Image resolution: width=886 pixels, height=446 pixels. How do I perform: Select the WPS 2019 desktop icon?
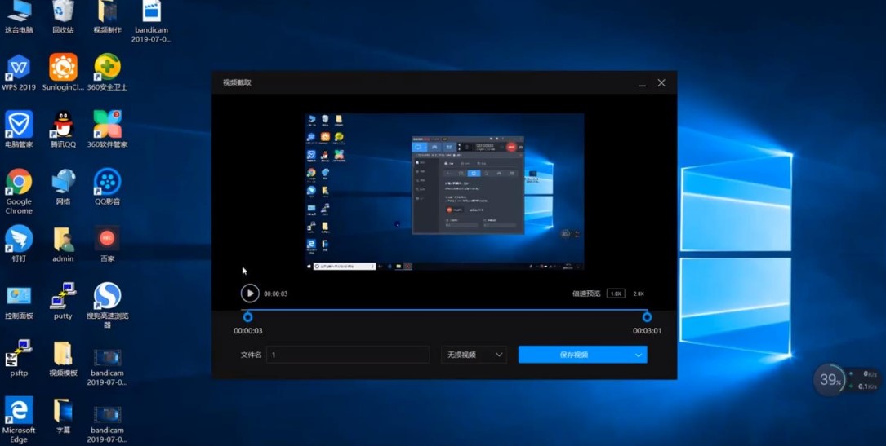[19, 68]
